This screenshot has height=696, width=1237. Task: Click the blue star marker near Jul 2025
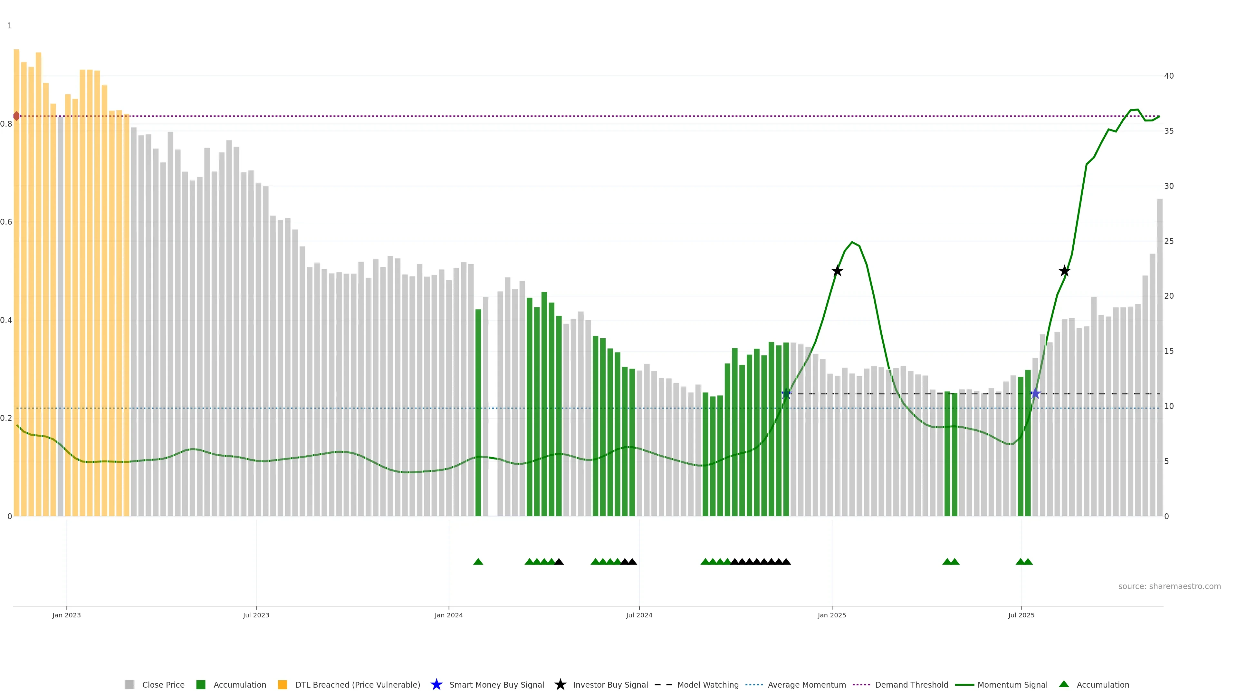pyautogui.click(x=1035, y=394)
